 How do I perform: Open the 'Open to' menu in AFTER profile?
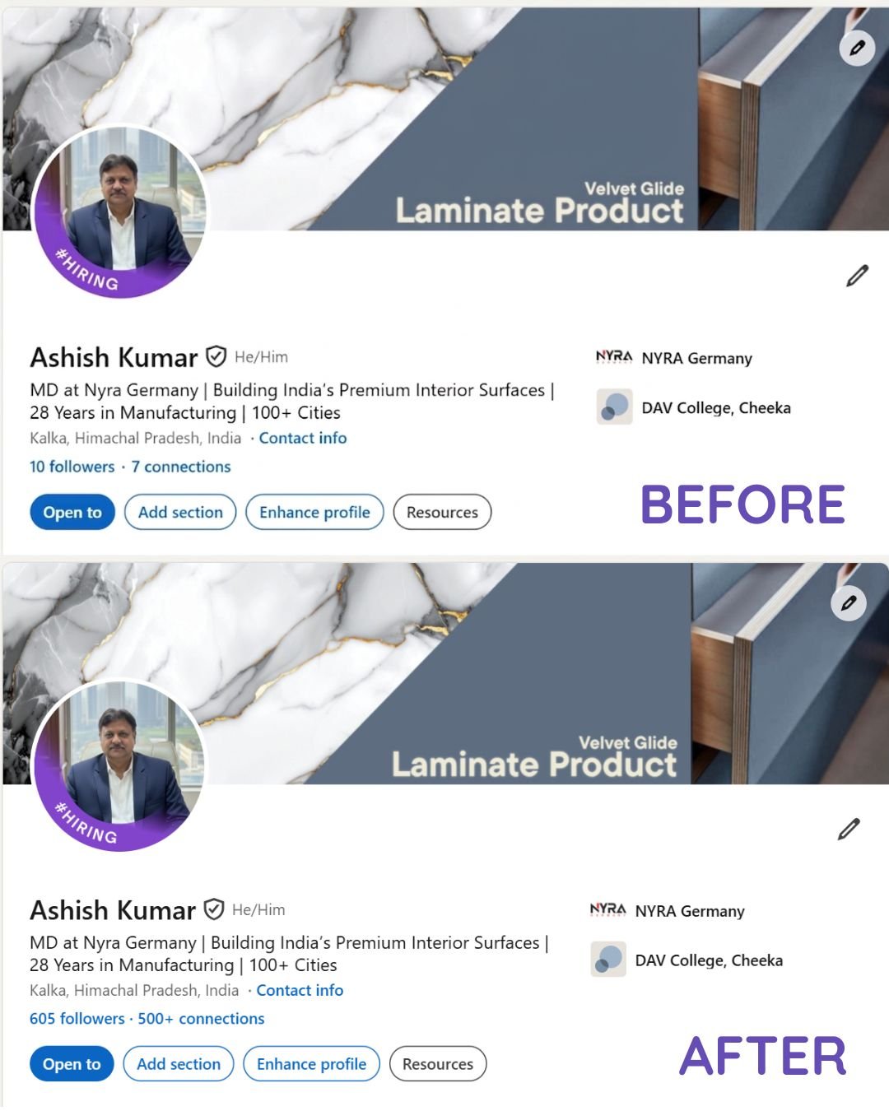(72, 1064)
